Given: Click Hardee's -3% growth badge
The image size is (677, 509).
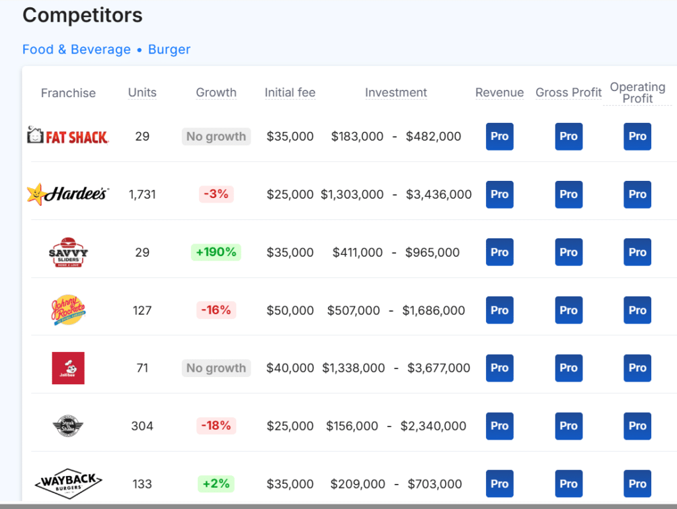Looking at the screenshot, I should (216, 194).
